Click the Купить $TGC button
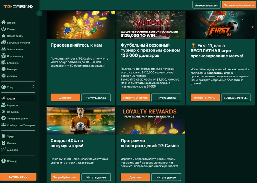 pos(18,177)
